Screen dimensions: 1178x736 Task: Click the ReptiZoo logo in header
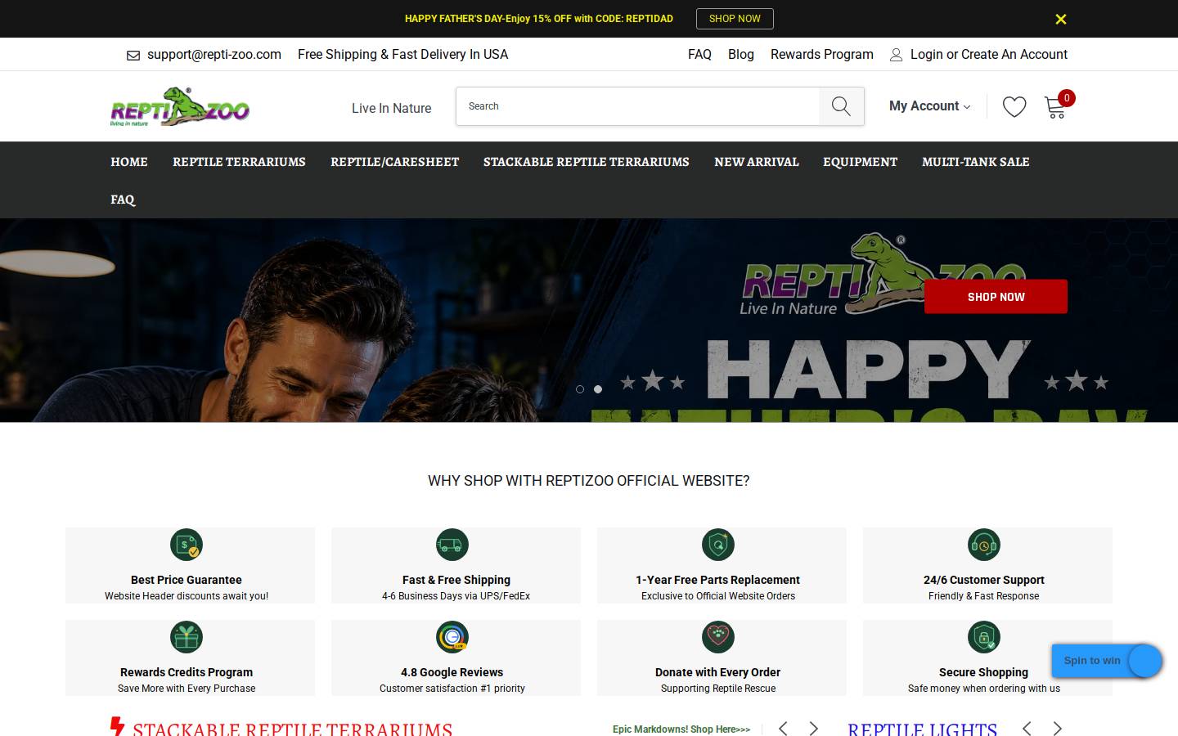(x=180, y=106)
